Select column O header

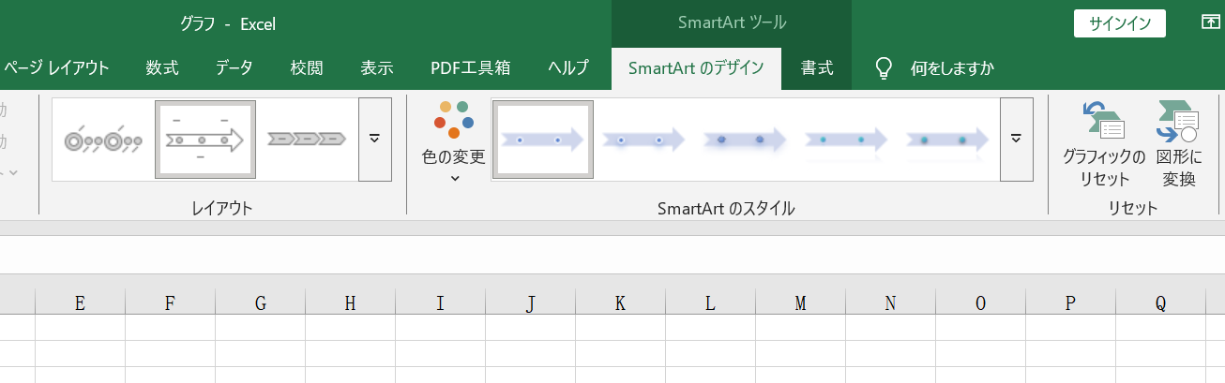[980, 302]
